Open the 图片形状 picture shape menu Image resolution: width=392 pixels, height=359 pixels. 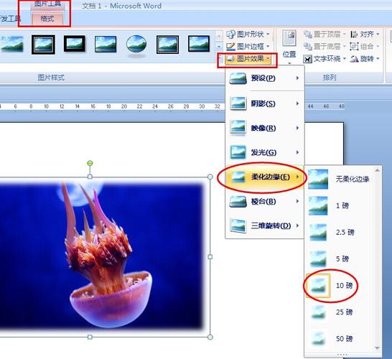[x=248, y=34]
